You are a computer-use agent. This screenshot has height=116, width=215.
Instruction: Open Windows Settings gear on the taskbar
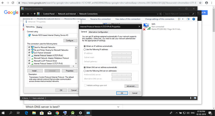point(81,113)
